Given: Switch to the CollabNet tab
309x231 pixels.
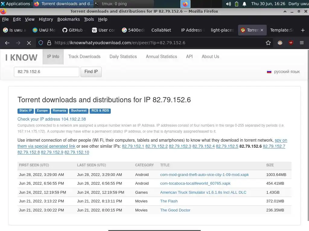Looking at the screenshot, I should pyautogui.click(x=161, y=30).
